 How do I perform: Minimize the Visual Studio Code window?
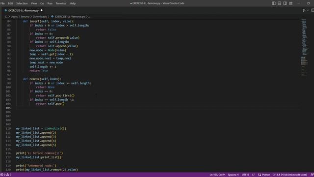pos(299,3)
